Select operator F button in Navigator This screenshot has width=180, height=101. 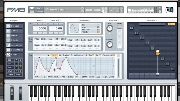[21, 67]
